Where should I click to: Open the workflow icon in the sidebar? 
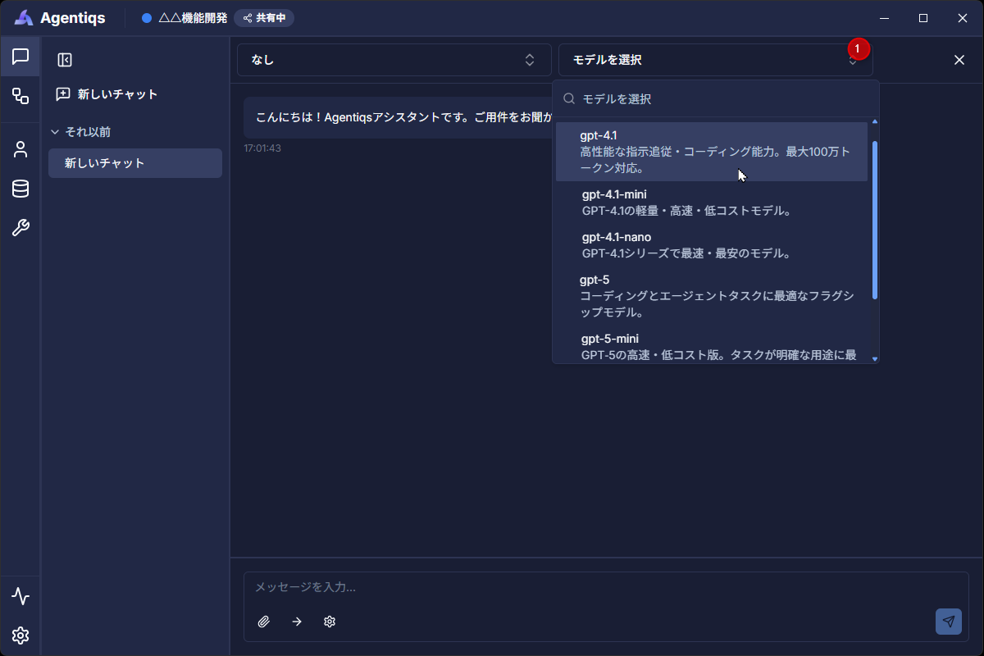[20, 96]
